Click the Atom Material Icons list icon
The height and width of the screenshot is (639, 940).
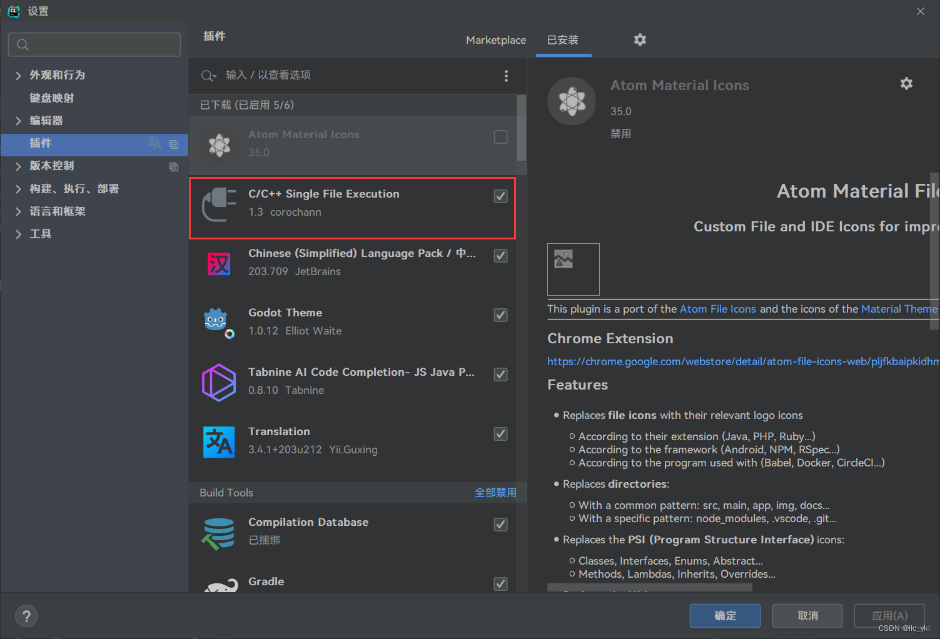coord(219,144)
